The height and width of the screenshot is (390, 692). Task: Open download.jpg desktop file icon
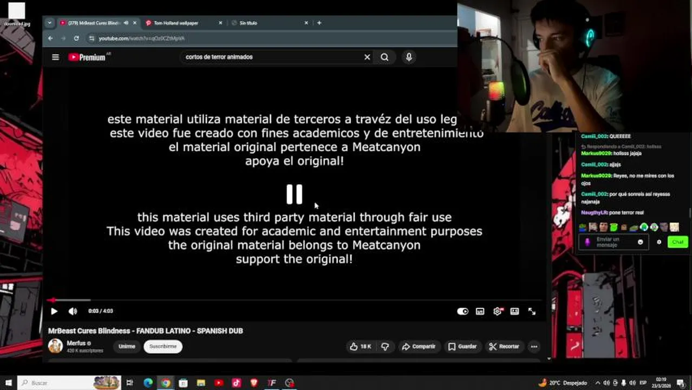point(17,15)
